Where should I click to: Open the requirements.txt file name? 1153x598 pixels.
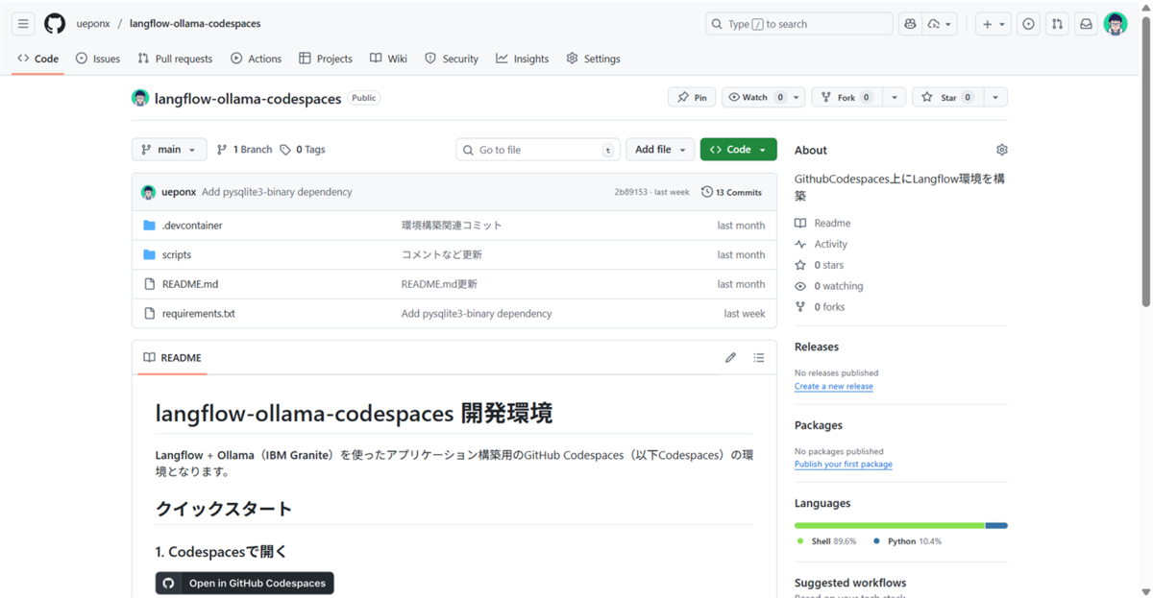tap(199, 314)
